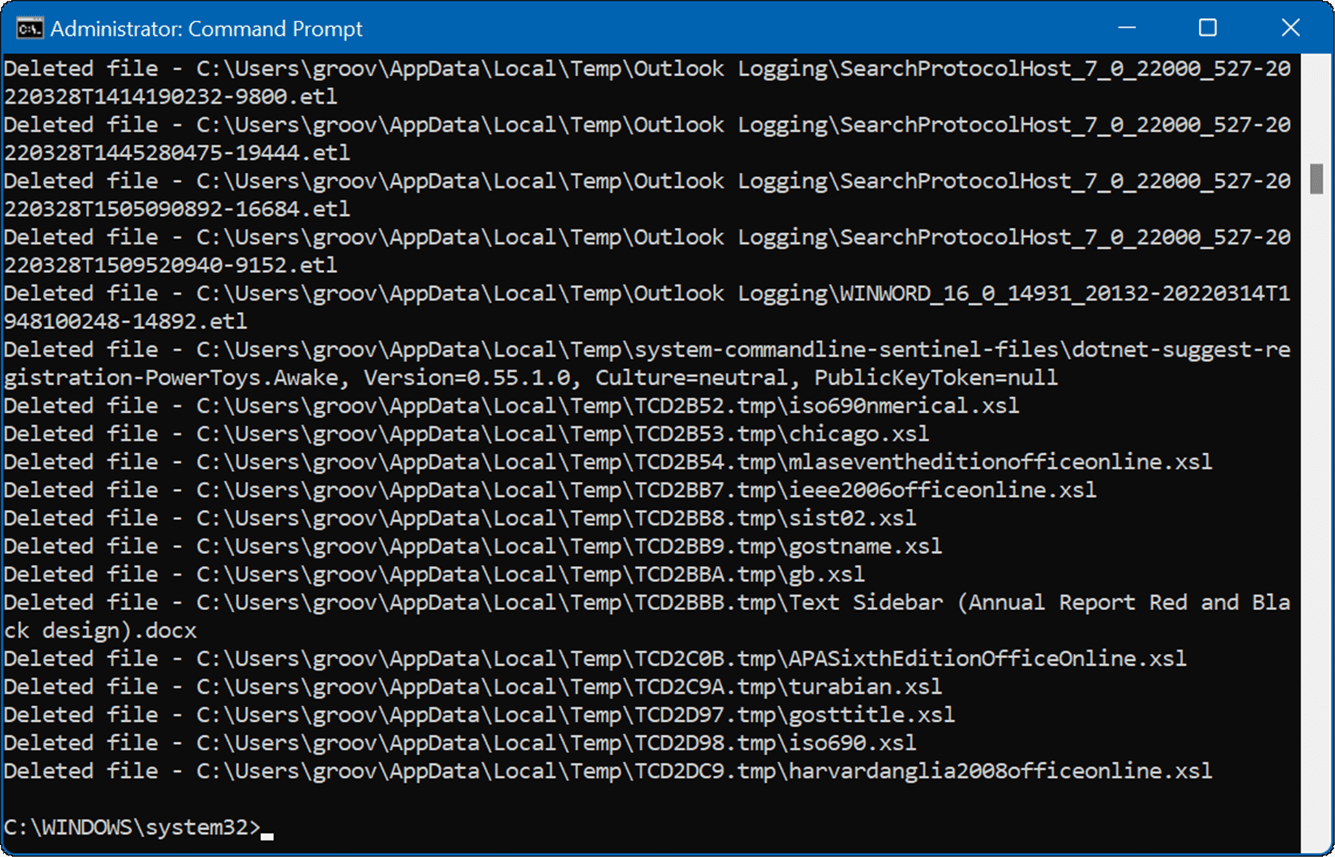The height and width of the screenshot is (857, 1335).
Task: Click the line containing WINWORD_16_0_14931
Action: pyautogui.click(x=647, y=294)
